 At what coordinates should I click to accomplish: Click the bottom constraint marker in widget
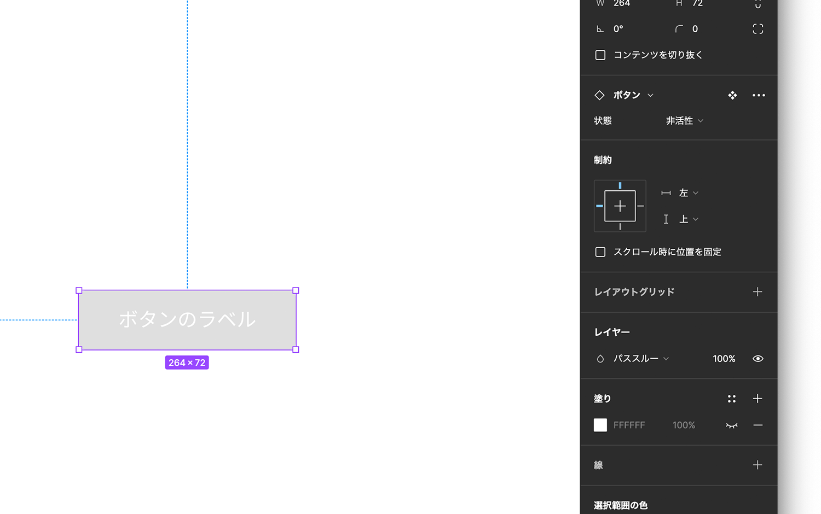[x=620, y=226]
